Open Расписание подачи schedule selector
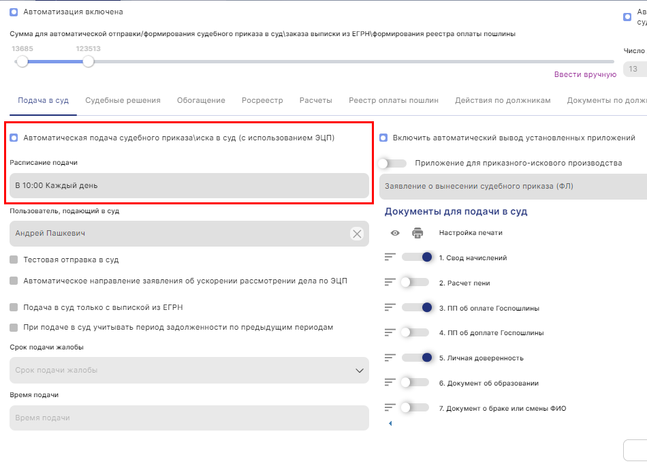 pos(189,185)
